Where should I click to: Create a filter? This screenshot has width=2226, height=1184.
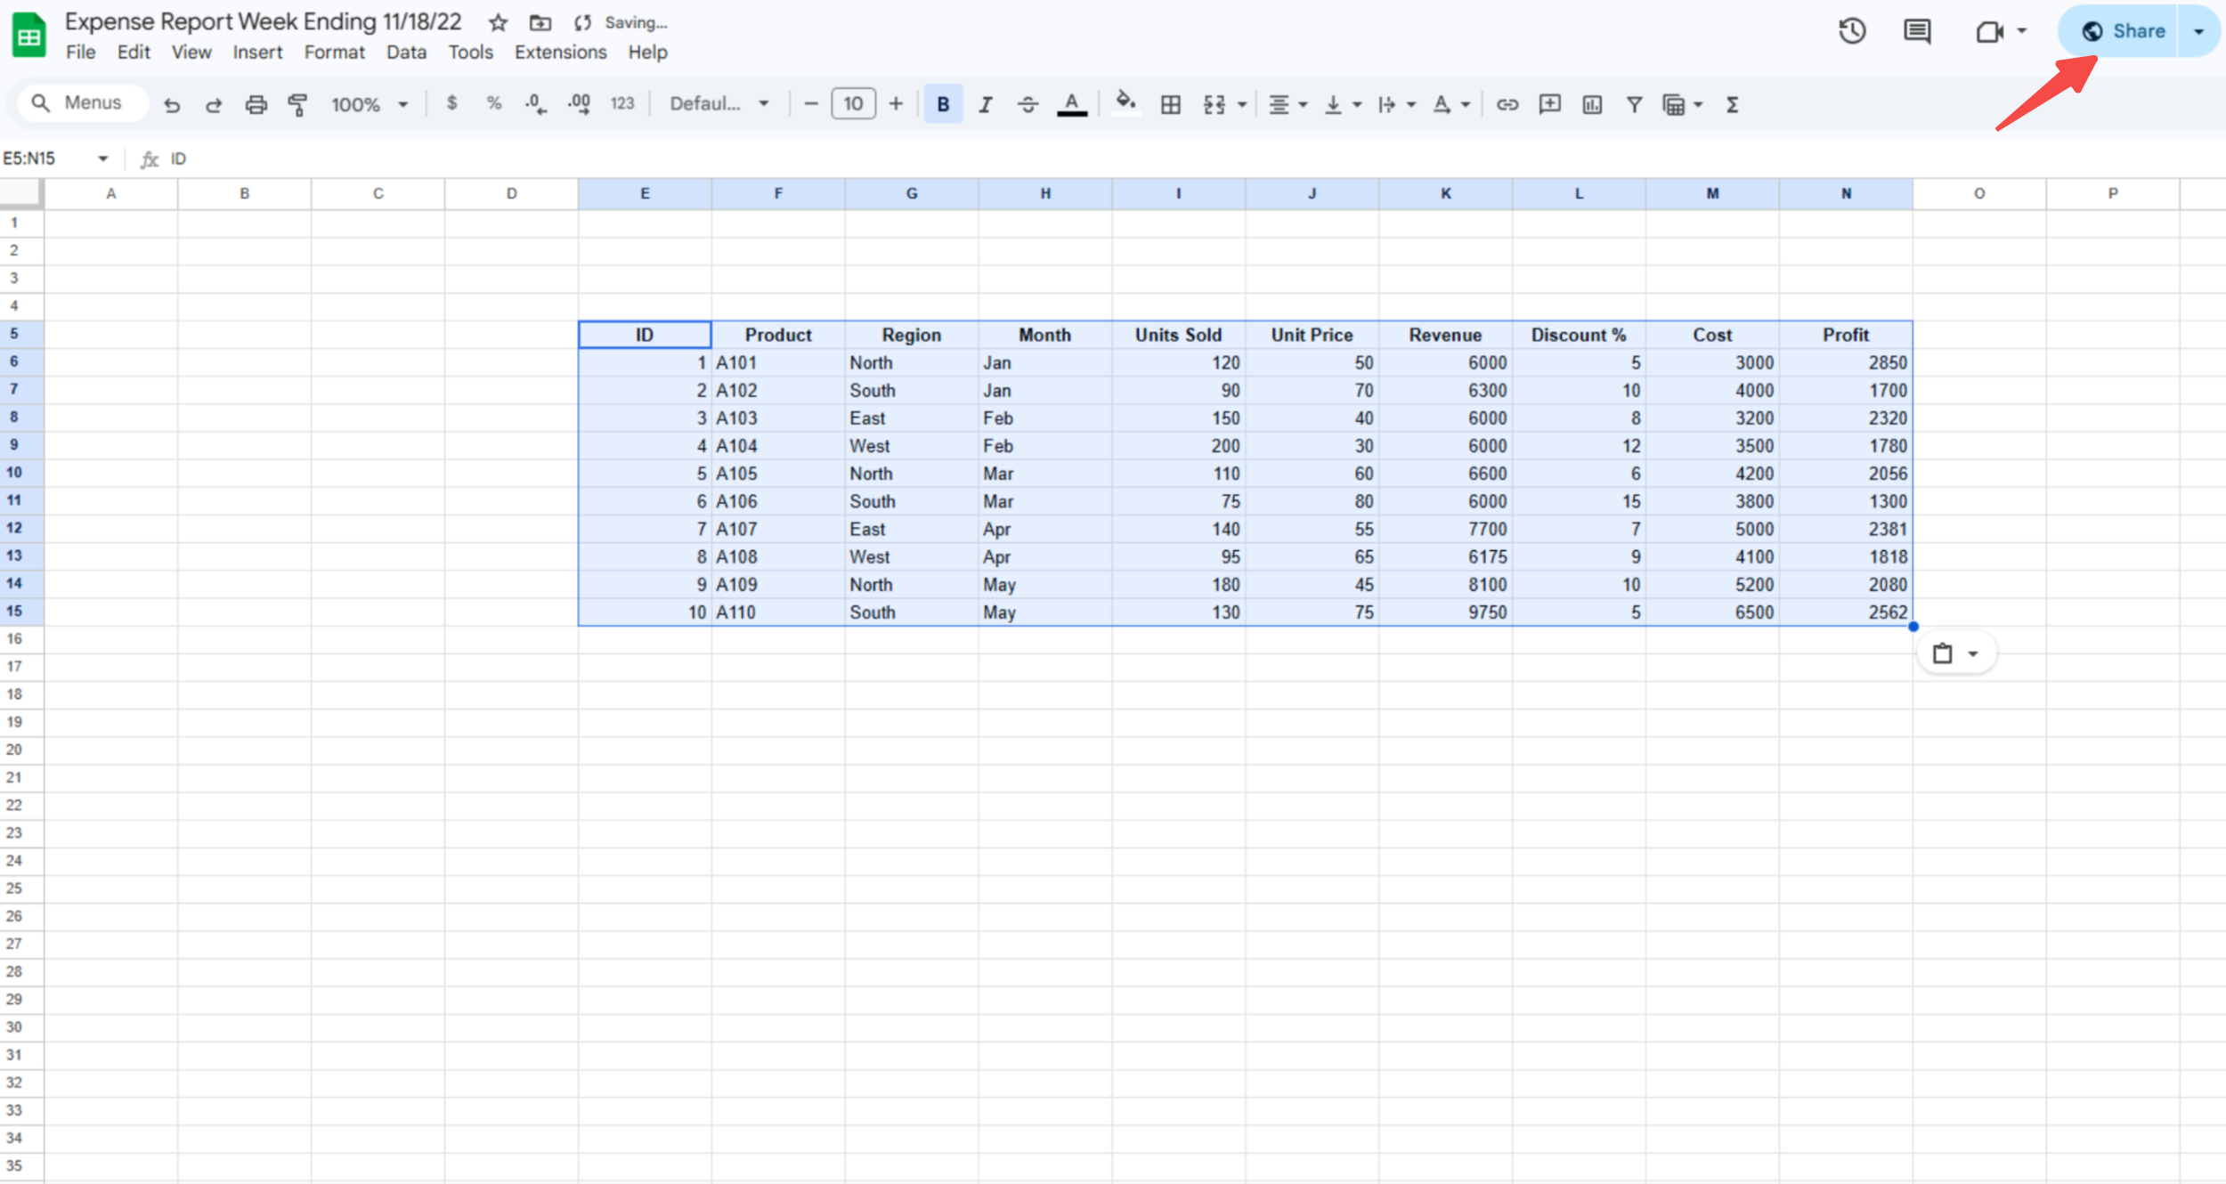click(x=1634, y=105)
